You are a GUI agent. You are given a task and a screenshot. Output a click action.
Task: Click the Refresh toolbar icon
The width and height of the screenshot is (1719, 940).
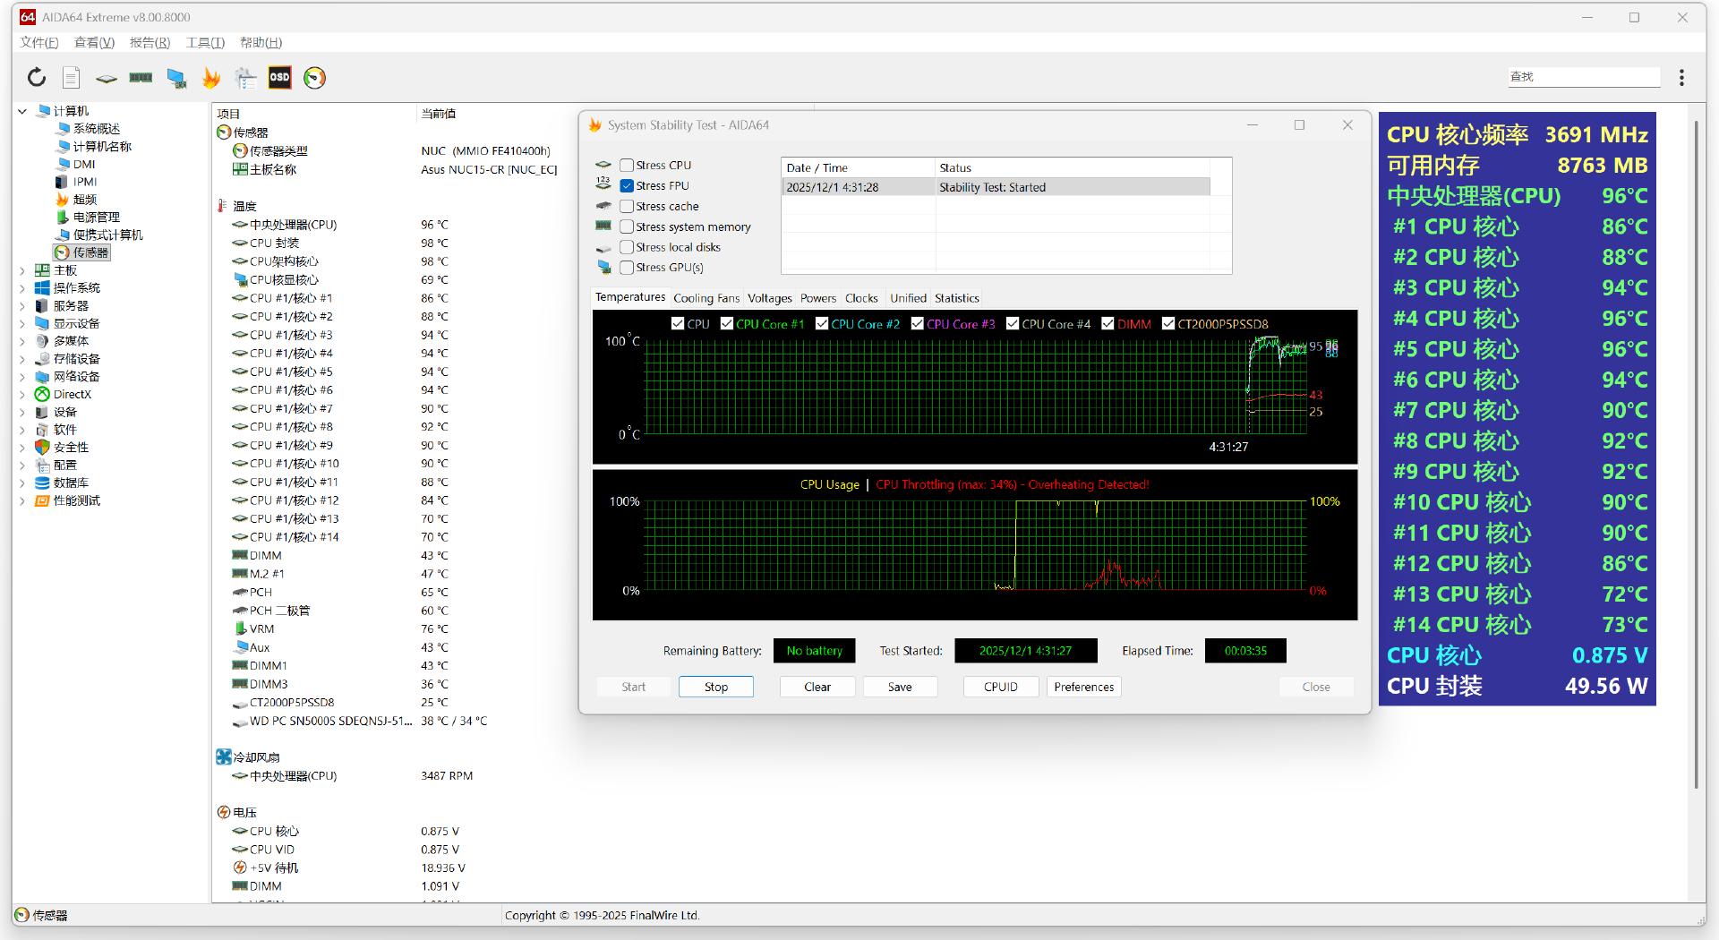pos(36,78)
